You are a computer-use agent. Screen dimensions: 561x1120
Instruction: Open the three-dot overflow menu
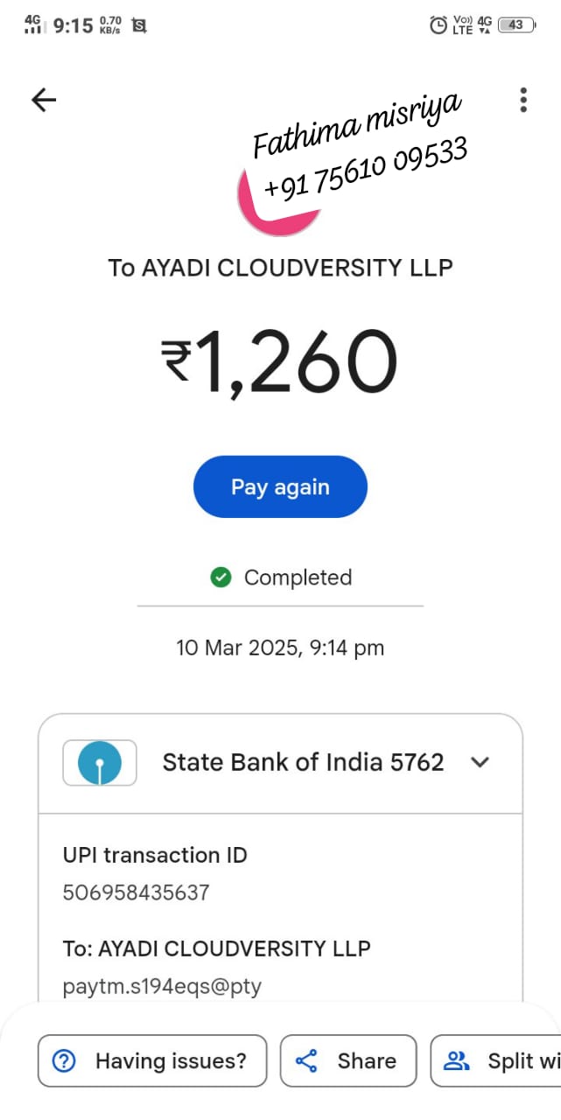(x=523, y=100)
